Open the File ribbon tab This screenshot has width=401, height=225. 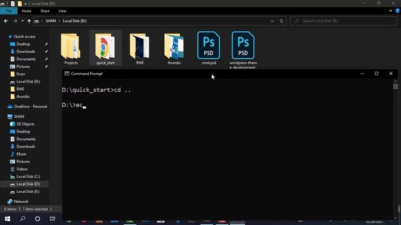pos(9,11)
